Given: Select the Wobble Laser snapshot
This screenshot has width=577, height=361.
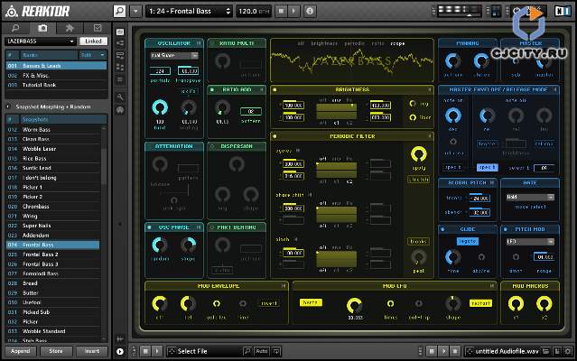Looking at the screenshot, I should [53, 149].
